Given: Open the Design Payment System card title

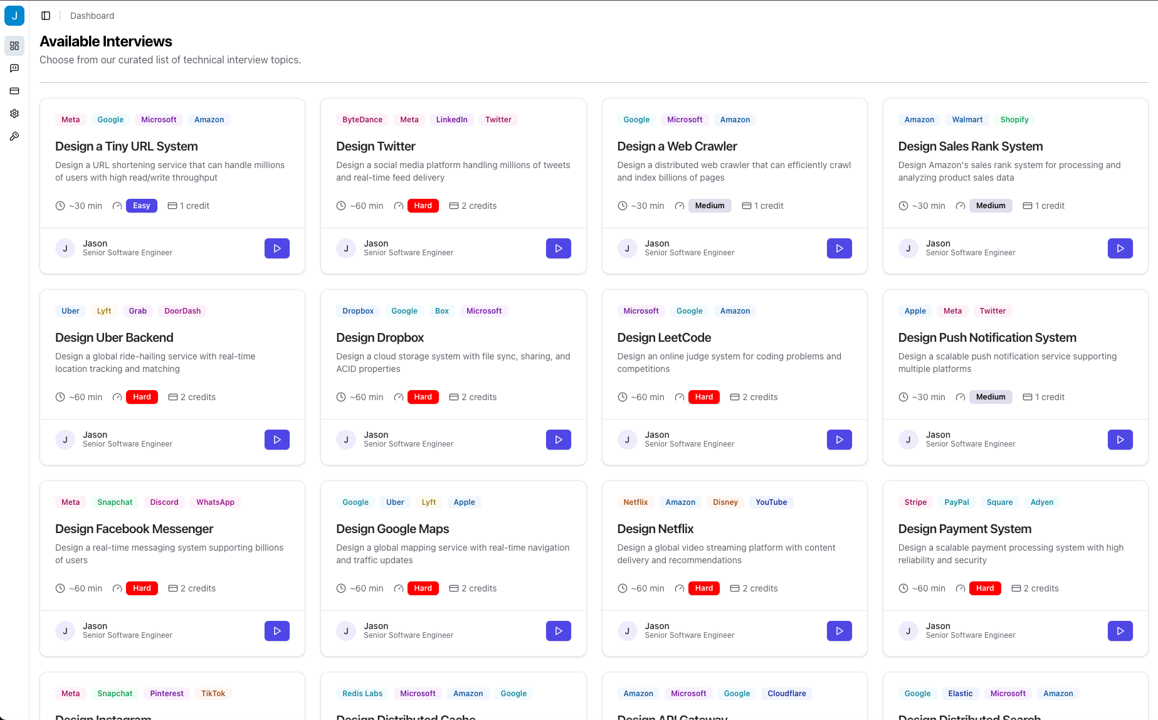Looking at the screenshot, I should pyautogui.click(x=965, y=529).
